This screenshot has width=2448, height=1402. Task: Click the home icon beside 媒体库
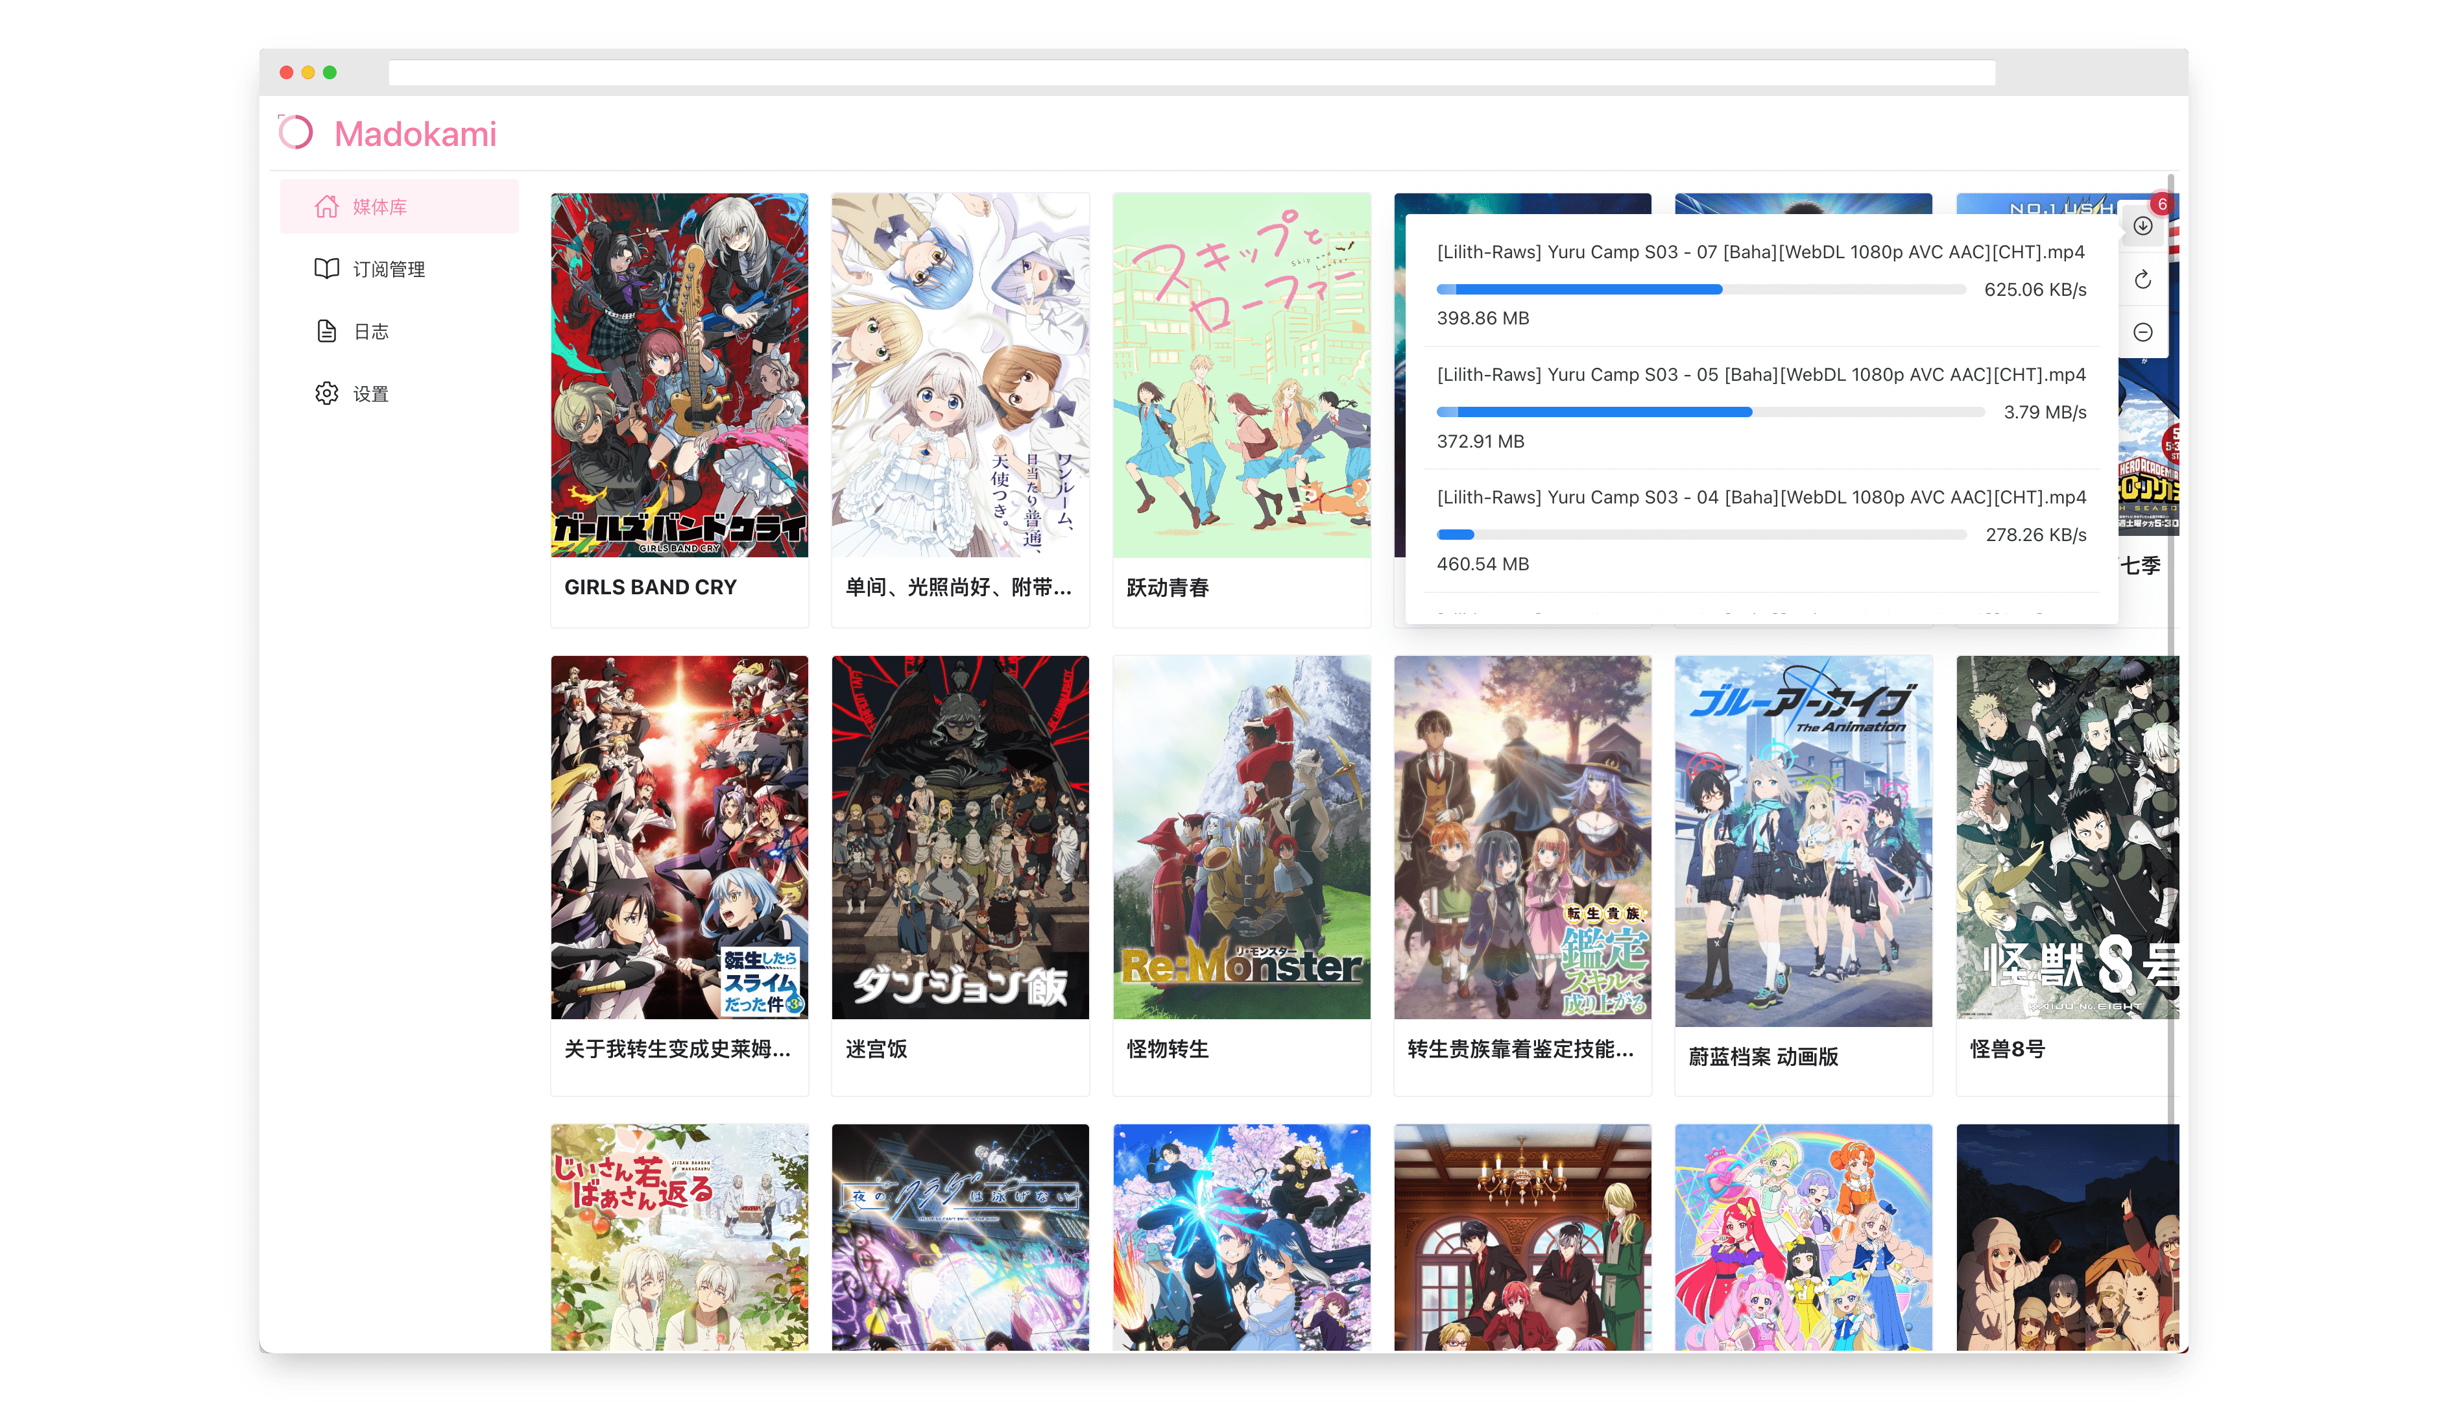point(326,206)
